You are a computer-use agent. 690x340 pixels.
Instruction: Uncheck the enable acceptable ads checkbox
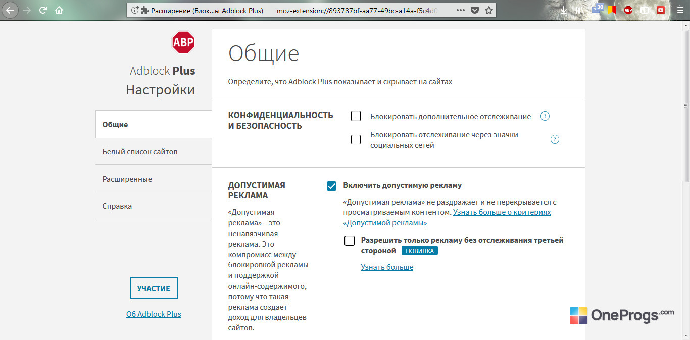click(x=331, y=186)
